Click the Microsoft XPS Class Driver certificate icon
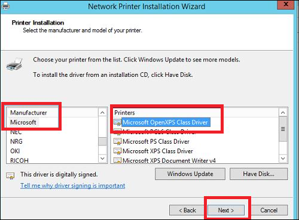The image size is (299, 220). 117,151
